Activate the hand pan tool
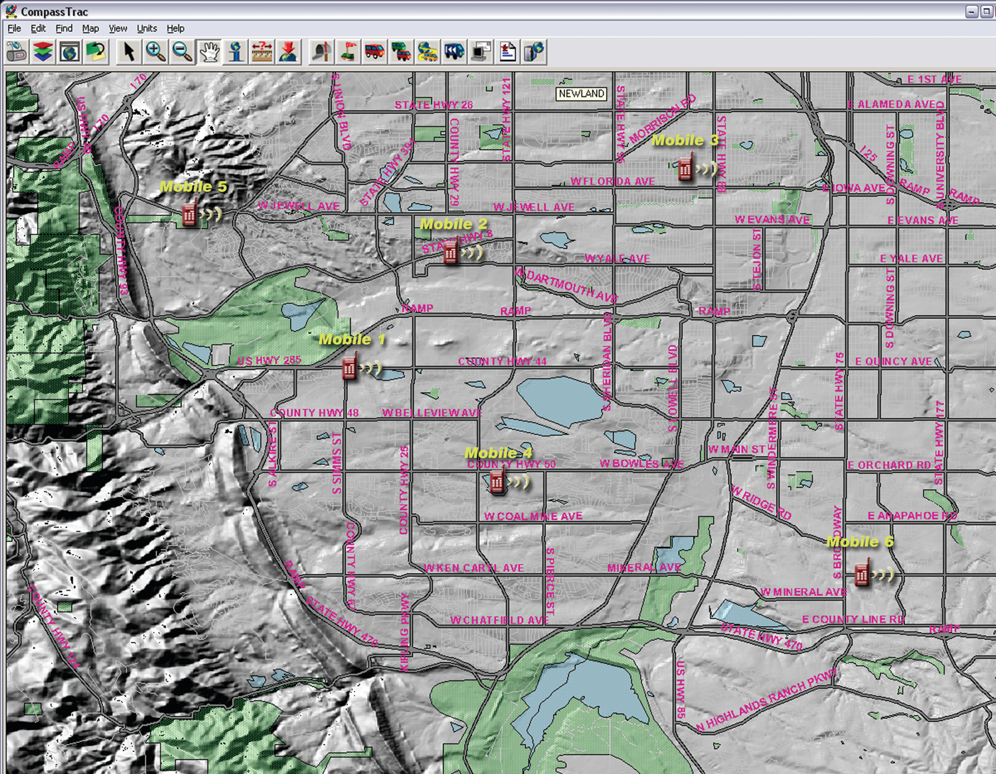Viewport: 996px width, 774px height. (x=209, y=52)
